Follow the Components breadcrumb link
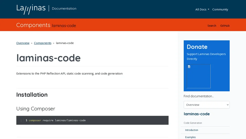This screenshot has height=139, width=246. 43,43
